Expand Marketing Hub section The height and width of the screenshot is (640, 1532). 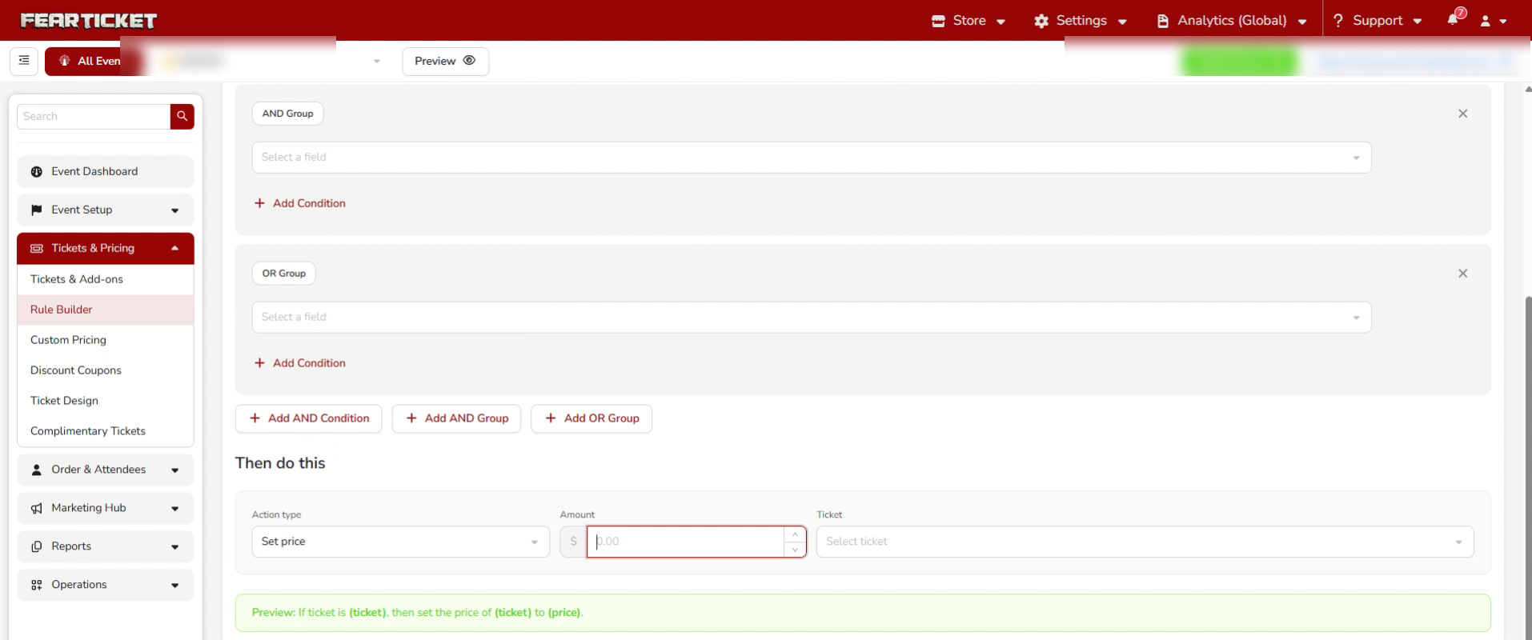(106, 508)
